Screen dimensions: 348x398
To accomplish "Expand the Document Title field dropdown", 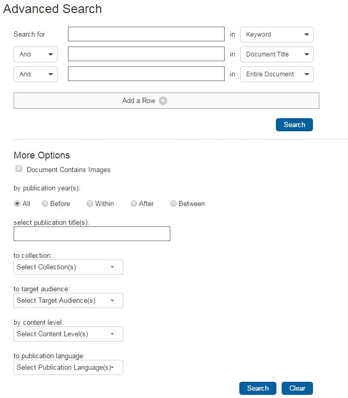I will coord(276,54).
